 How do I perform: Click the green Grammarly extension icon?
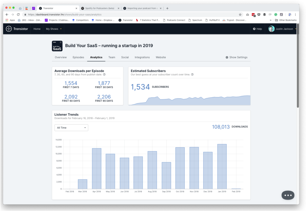point(276,15)
